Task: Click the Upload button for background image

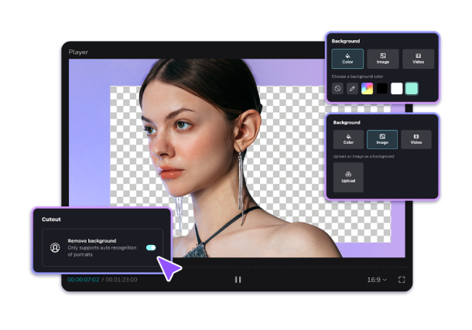Action: (348, 177)
